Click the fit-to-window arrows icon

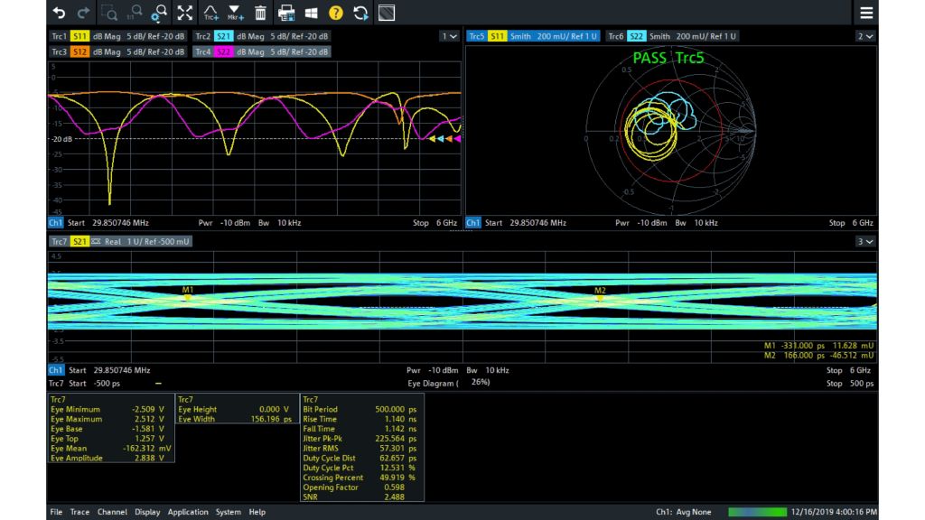point(185,13)
